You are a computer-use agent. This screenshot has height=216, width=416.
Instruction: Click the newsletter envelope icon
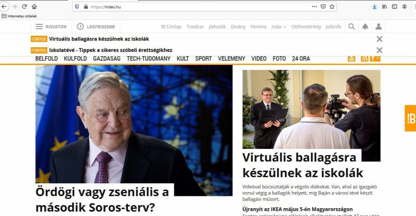pos(352,59)
